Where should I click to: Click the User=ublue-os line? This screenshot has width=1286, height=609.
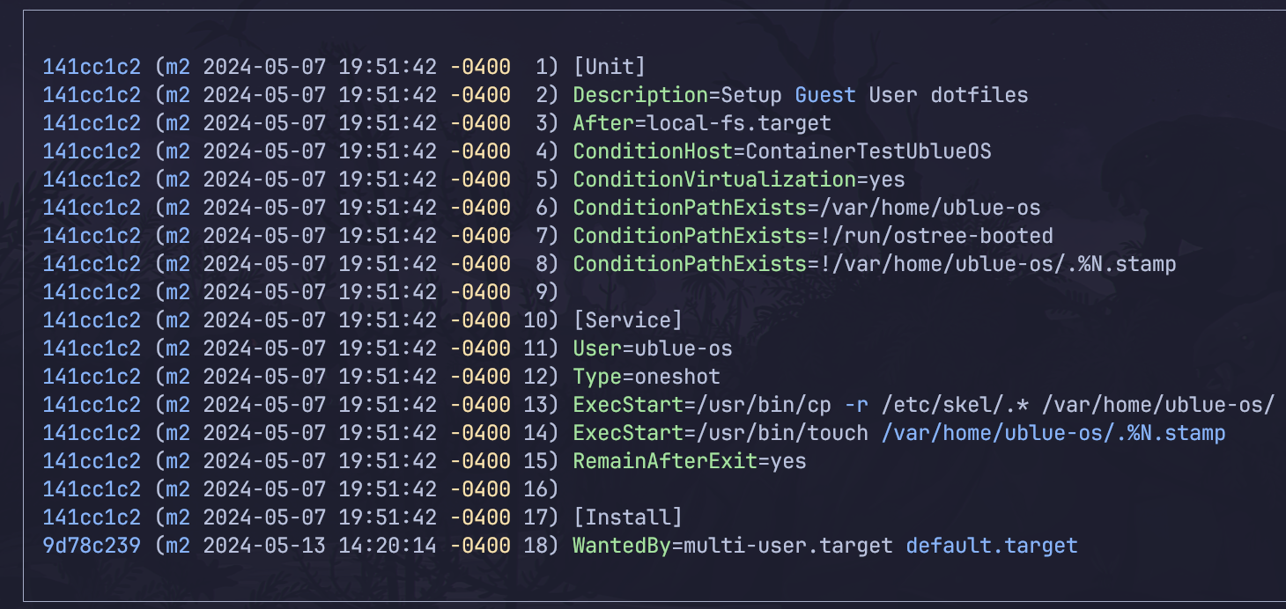(x=653, y=349)
